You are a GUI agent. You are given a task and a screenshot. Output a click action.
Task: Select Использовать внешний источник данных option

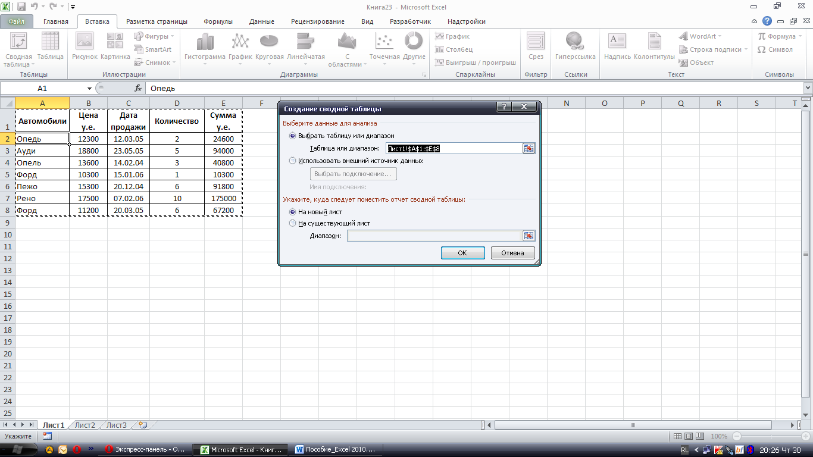point(355,161)
